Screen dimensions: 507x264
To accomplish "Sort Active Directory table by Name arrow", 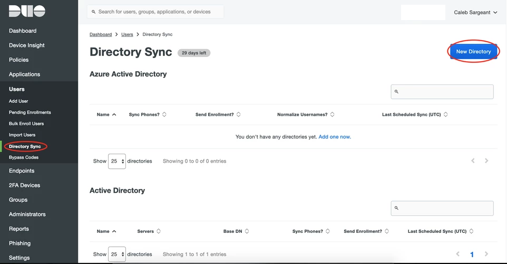I will point(114,231).
